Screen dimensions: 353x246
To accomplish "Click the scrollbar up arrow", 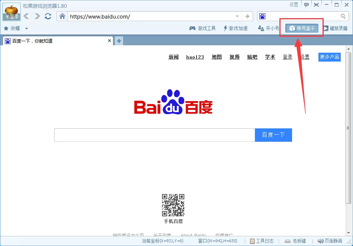I will [x=349, y=49].
